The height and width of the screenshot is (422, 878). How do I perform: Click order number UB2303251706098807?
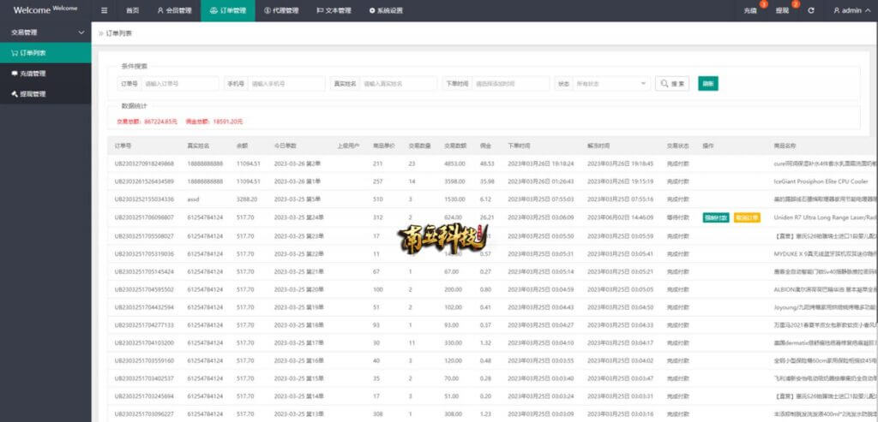(x=144, y=217)
